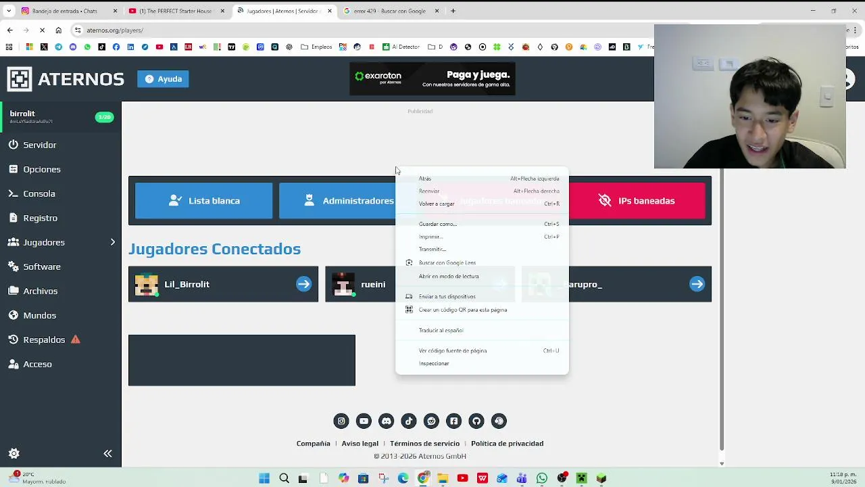The image size is (865, 487).
Task: Open Aternos Instagram footer icon
Action: (x=341, y=421)
